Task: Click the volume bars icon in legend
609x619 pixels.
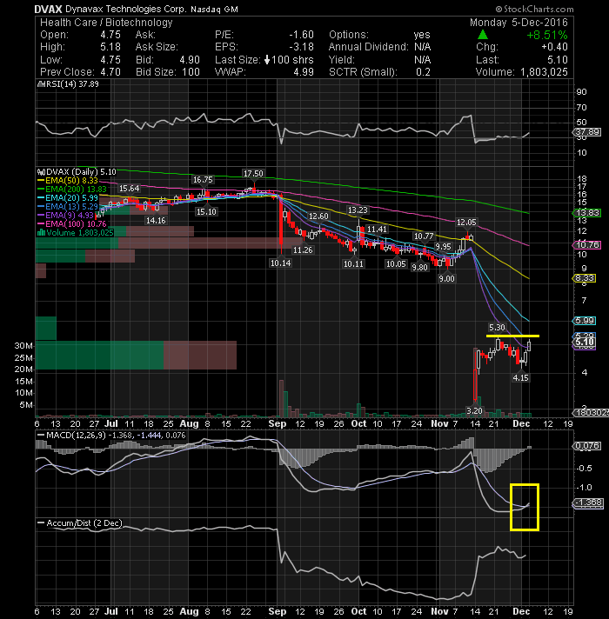Action: click(x=41, y=232)
